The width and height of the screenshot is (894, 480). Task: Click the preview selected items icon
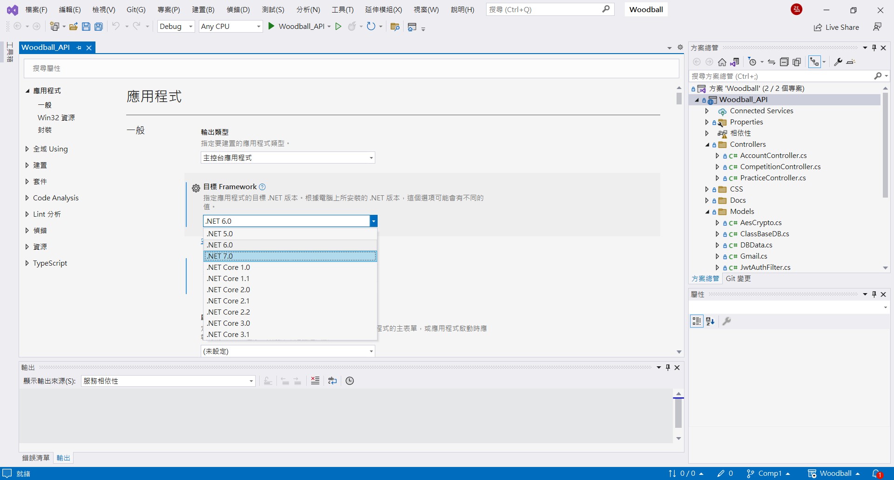click(851, 62)
